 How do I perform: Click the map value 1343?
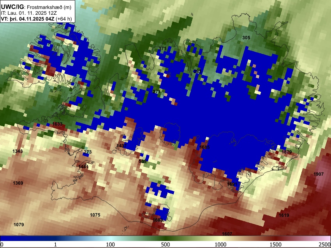[x=18, y=151]
